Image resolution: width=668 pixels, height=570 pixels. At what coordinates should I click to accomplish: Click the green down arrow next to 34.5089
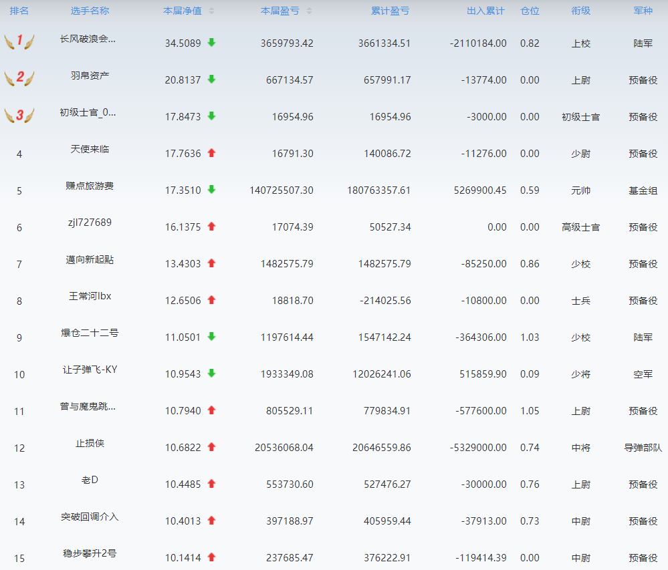tap(211, 43)
